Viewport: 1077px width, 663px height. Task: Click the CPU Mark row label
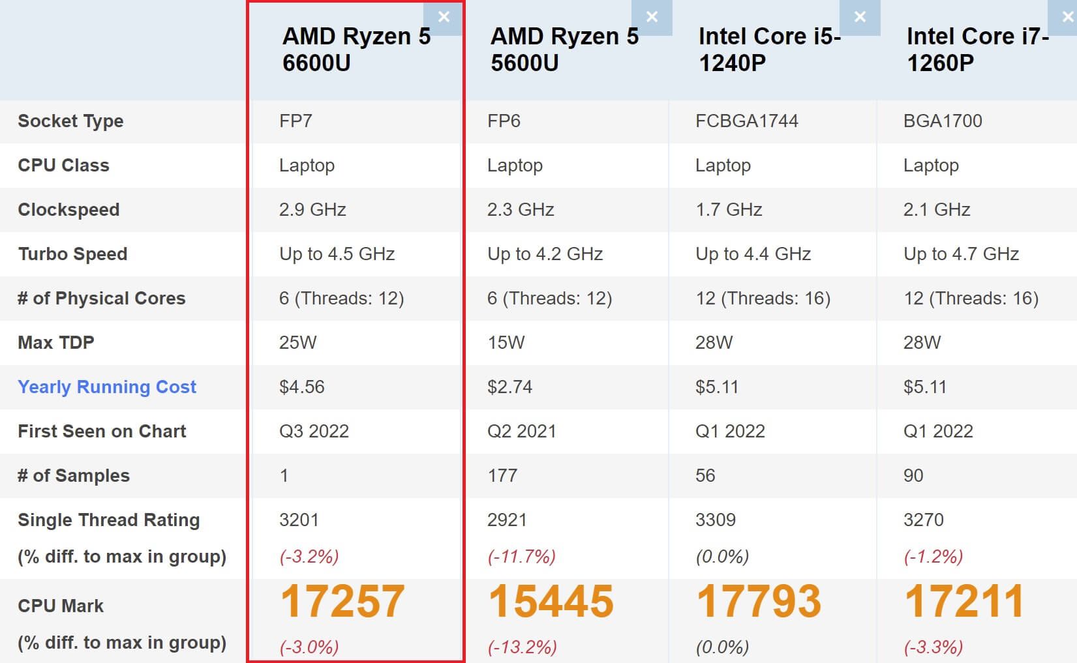[61, 606]
